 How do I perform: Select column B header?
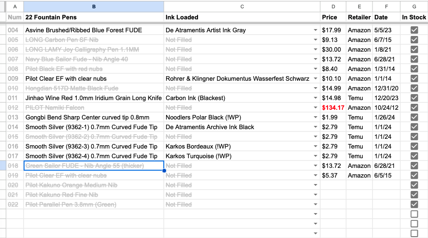(x=93, y=6)
